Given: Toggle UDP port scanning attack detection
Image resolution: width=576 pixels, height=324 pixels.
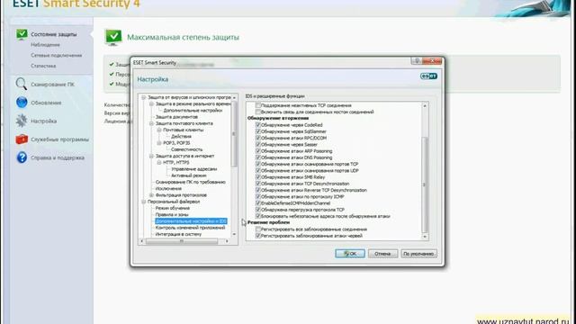Looking at the screenshot, I should click(x=258, y=170).
